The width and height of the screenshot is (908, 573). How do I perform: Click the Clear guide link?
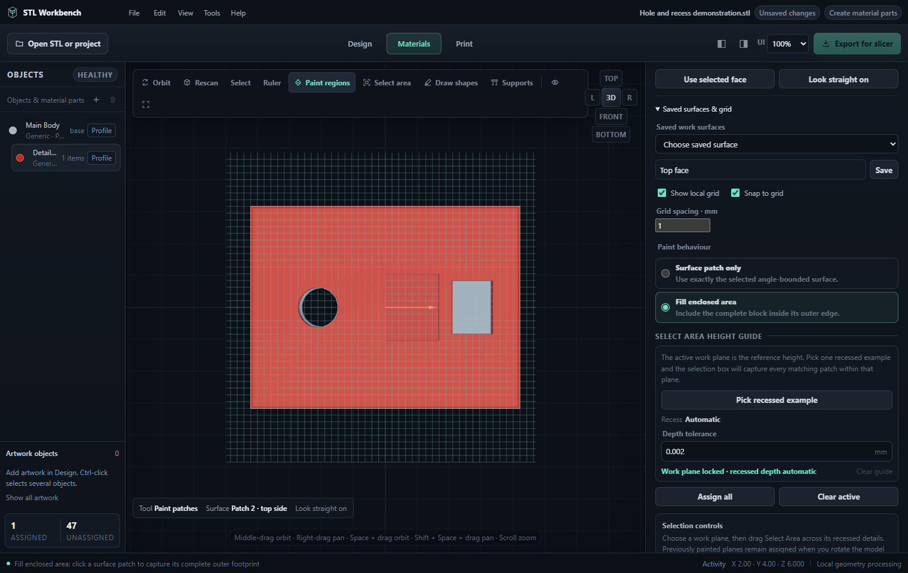[x=875, y=472]
